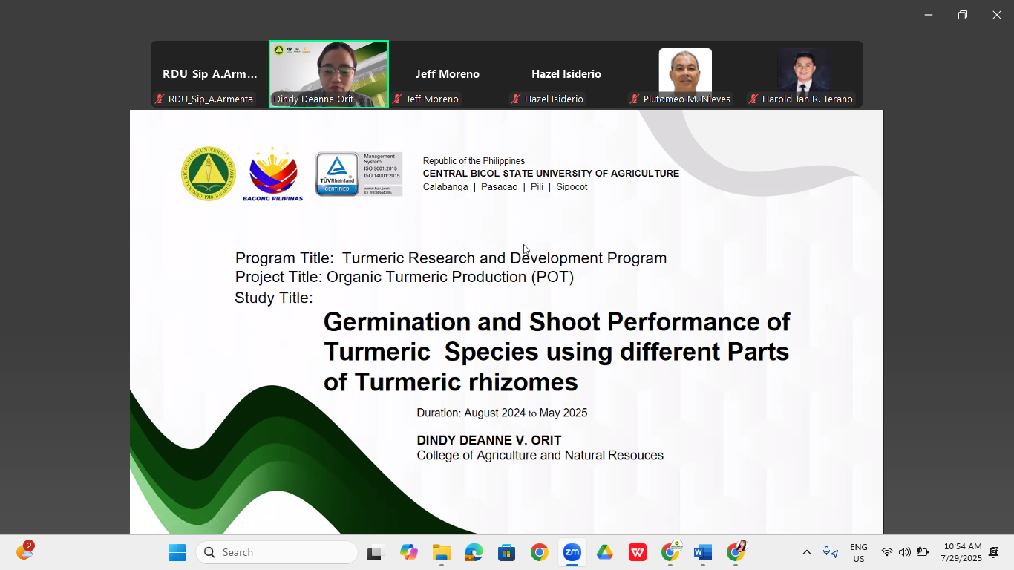Click the speaker volume icon

[x=904, y=552]
